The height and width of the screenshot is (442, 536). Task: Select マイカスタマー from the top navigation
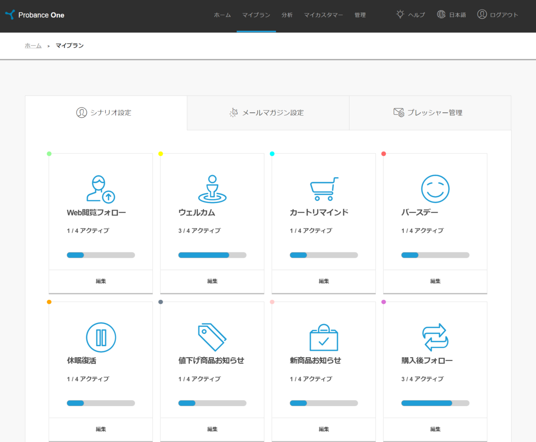pos(323,15)
